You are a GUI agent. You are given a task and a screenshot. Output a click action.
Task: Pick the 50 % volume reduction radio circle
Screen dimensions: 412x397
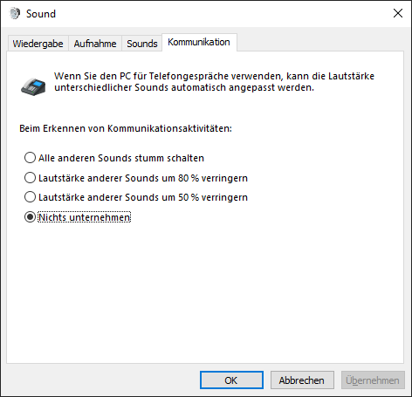30,197
